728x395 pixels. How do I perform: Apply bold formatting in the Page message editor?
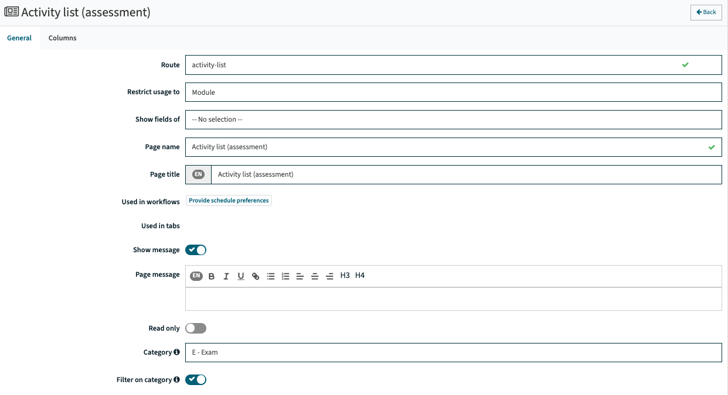(212, 276)
